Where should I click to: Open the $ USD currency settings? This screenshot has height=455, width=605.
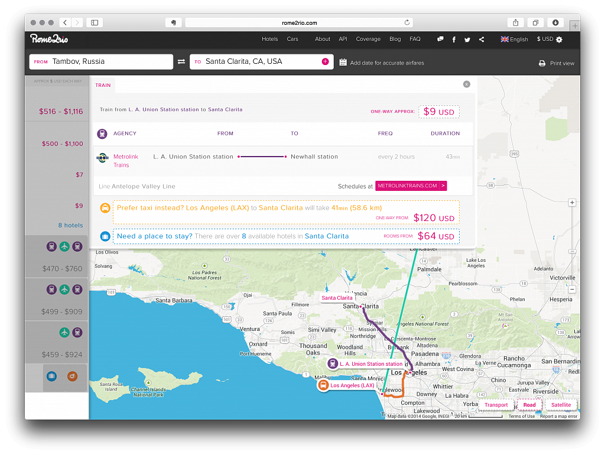[549, 40]
